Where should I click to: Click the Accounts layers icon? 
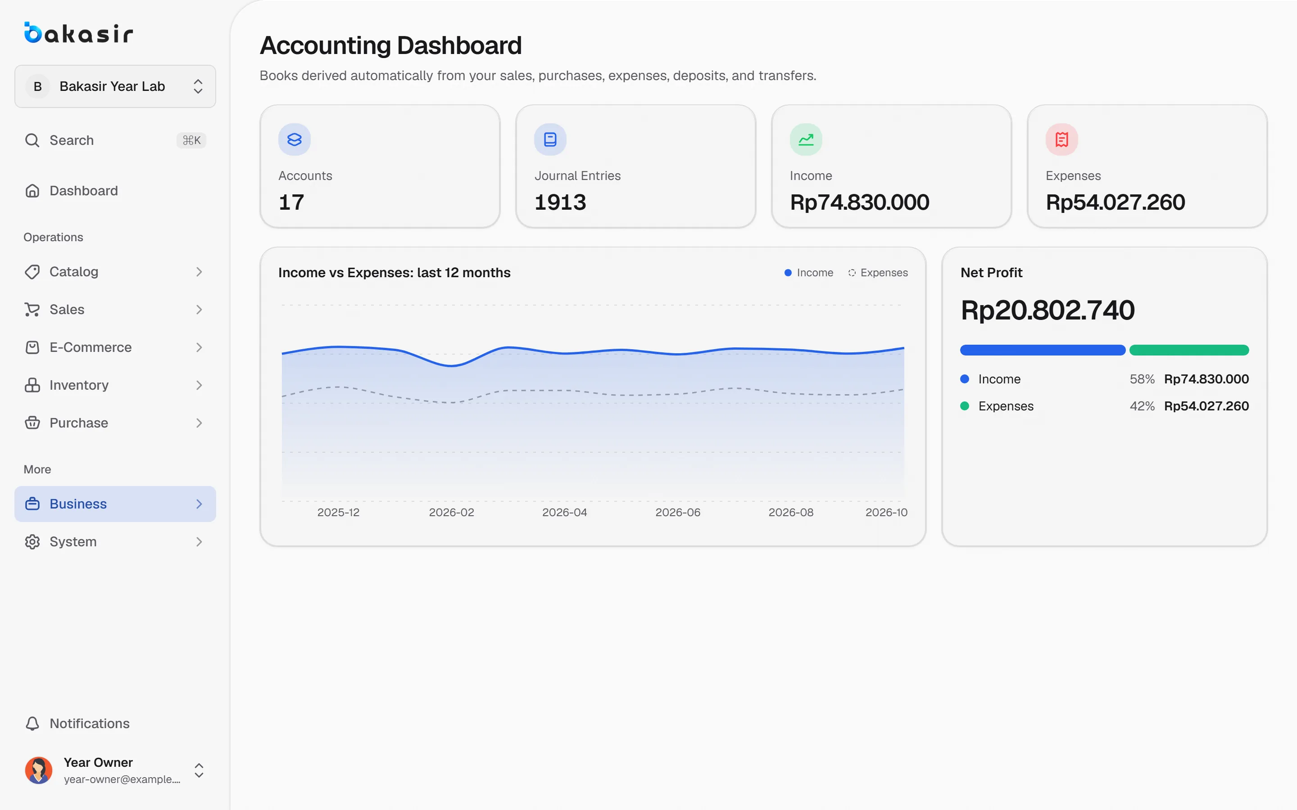click(294, 140)
